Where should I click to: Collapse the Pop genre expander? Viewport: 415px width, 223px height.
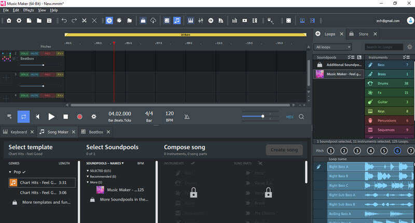coord(10,172)
